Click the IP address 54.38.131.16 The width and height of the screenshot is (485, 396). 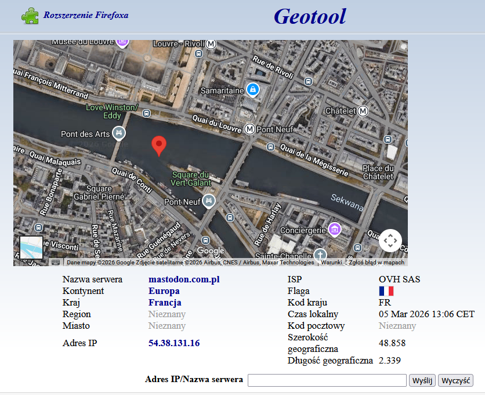[174, 343]
